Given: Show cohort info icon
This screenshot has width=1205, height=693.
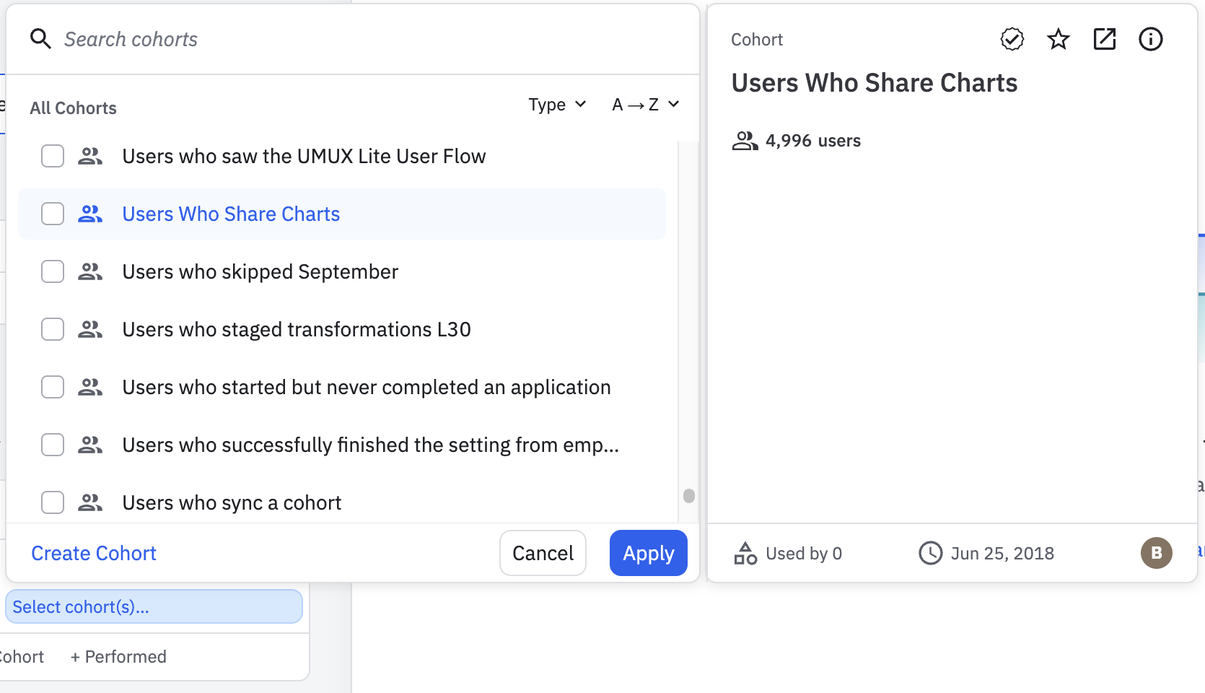Looking at the screenshot, I should tap(1150, 39).
